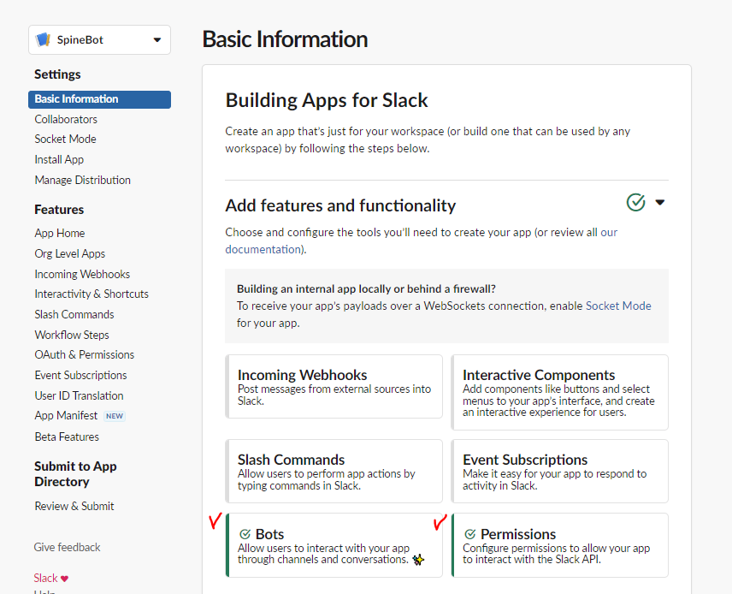This screenshot has width=732, height=594.
Task: Open Workflow Steps feature page
Action: pyautogui.click(x=72, y=336)
